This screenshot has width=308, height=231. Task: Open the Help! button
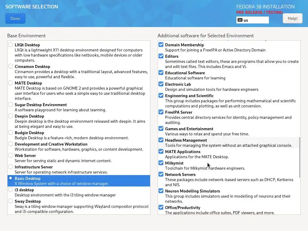coord(292,18)
